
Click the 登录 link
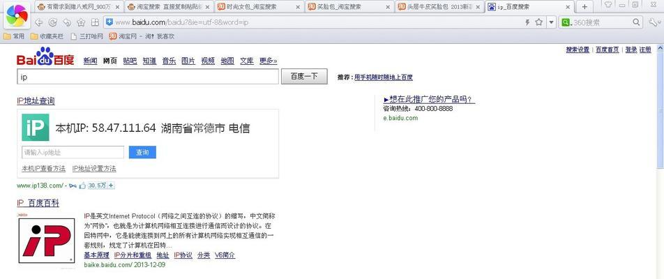[x=631, y=50]
